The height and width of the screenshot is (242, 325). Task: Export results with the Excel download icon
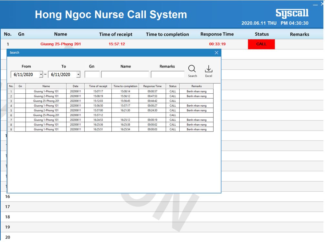pos(209,69)
